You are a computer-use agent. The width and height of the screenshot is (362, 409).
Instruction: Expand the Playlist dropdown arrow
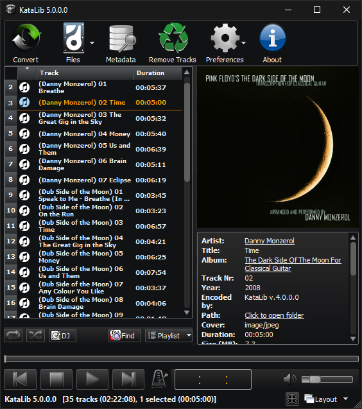pos(189,335)
